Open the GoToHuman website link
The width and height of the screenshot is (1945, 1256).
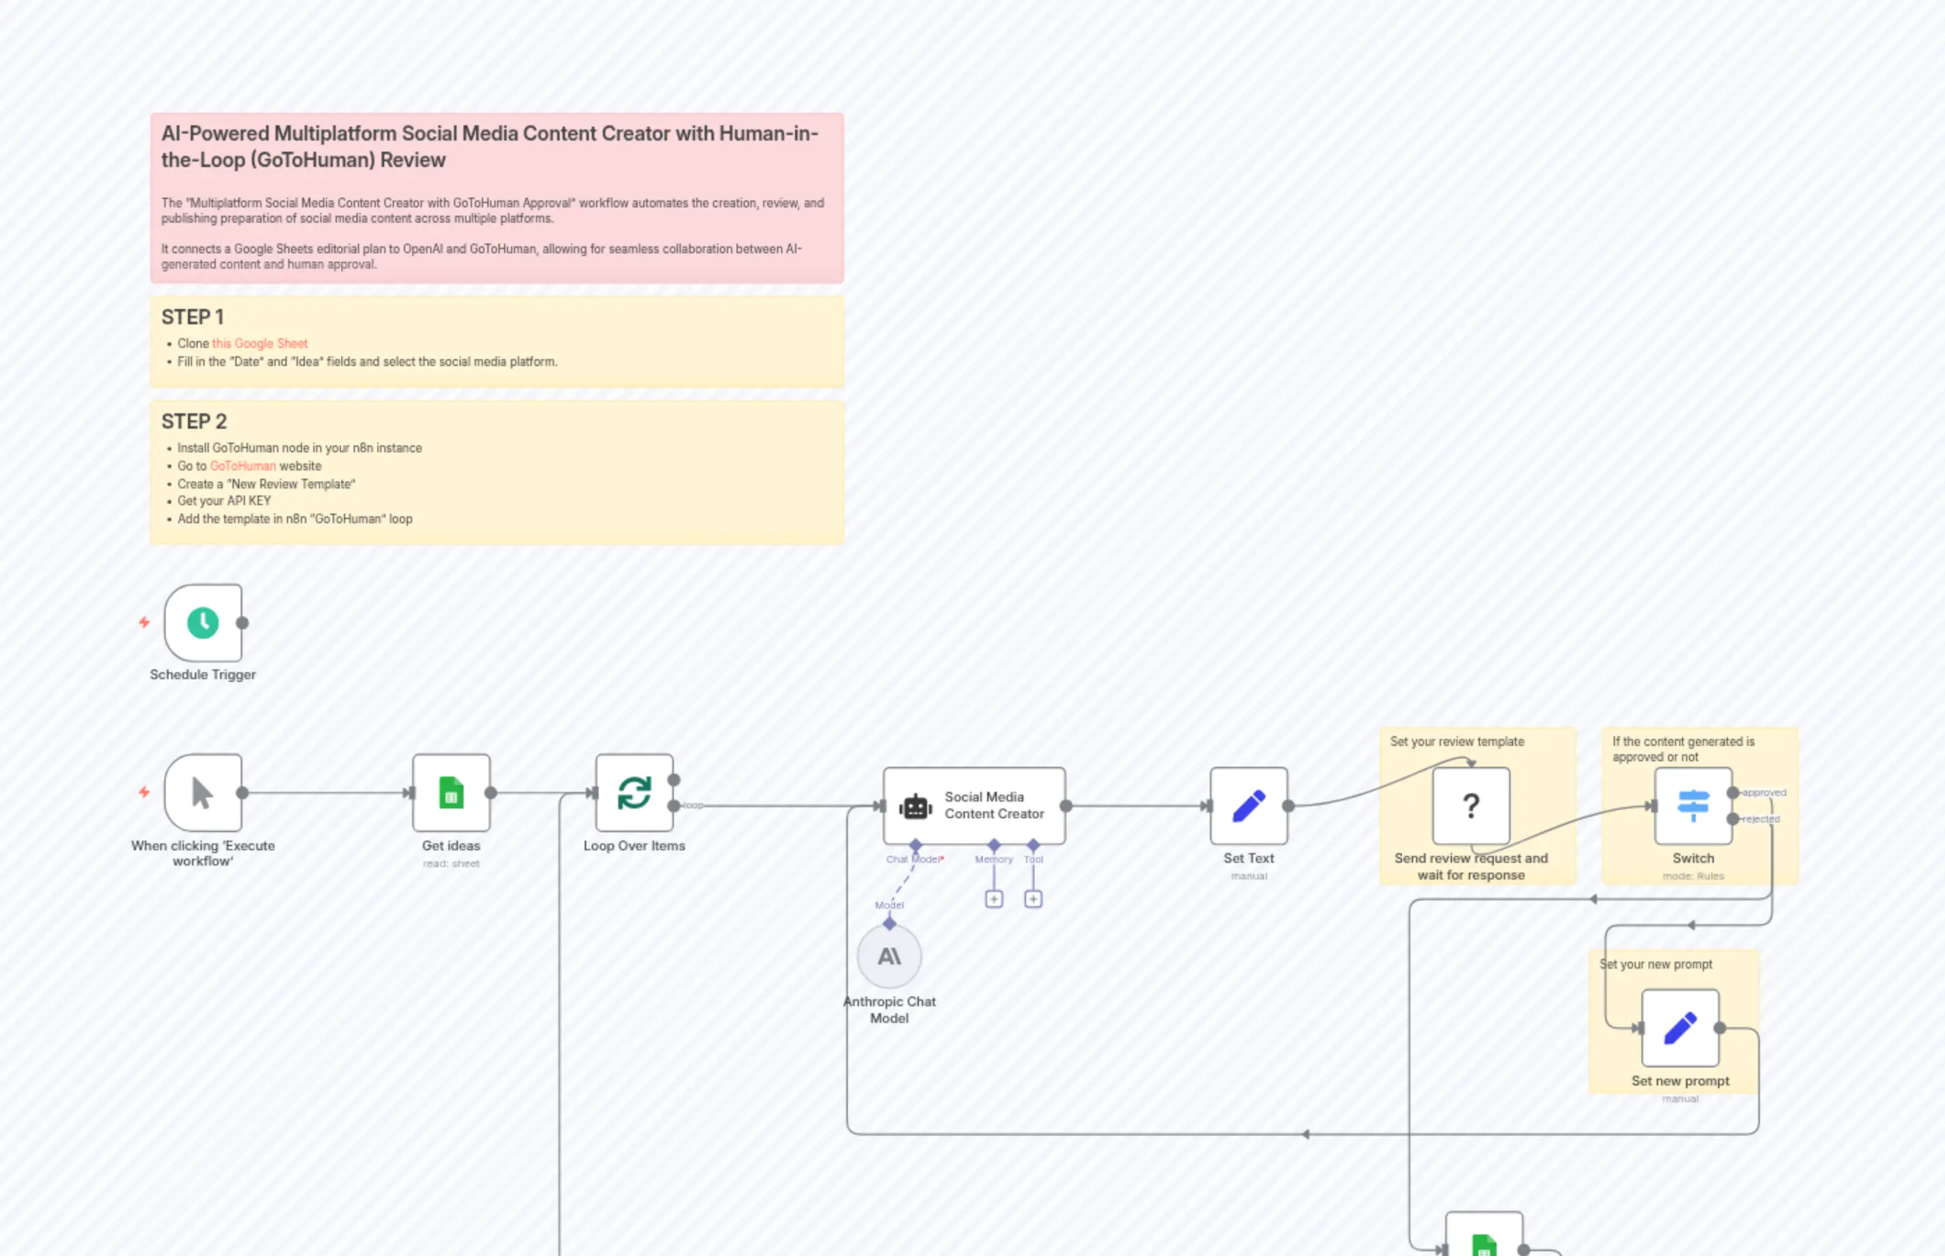[242, 466]
